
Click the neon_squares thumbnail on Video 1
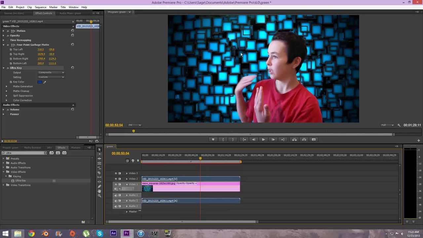pyautogui.click(x=147, y=188)
